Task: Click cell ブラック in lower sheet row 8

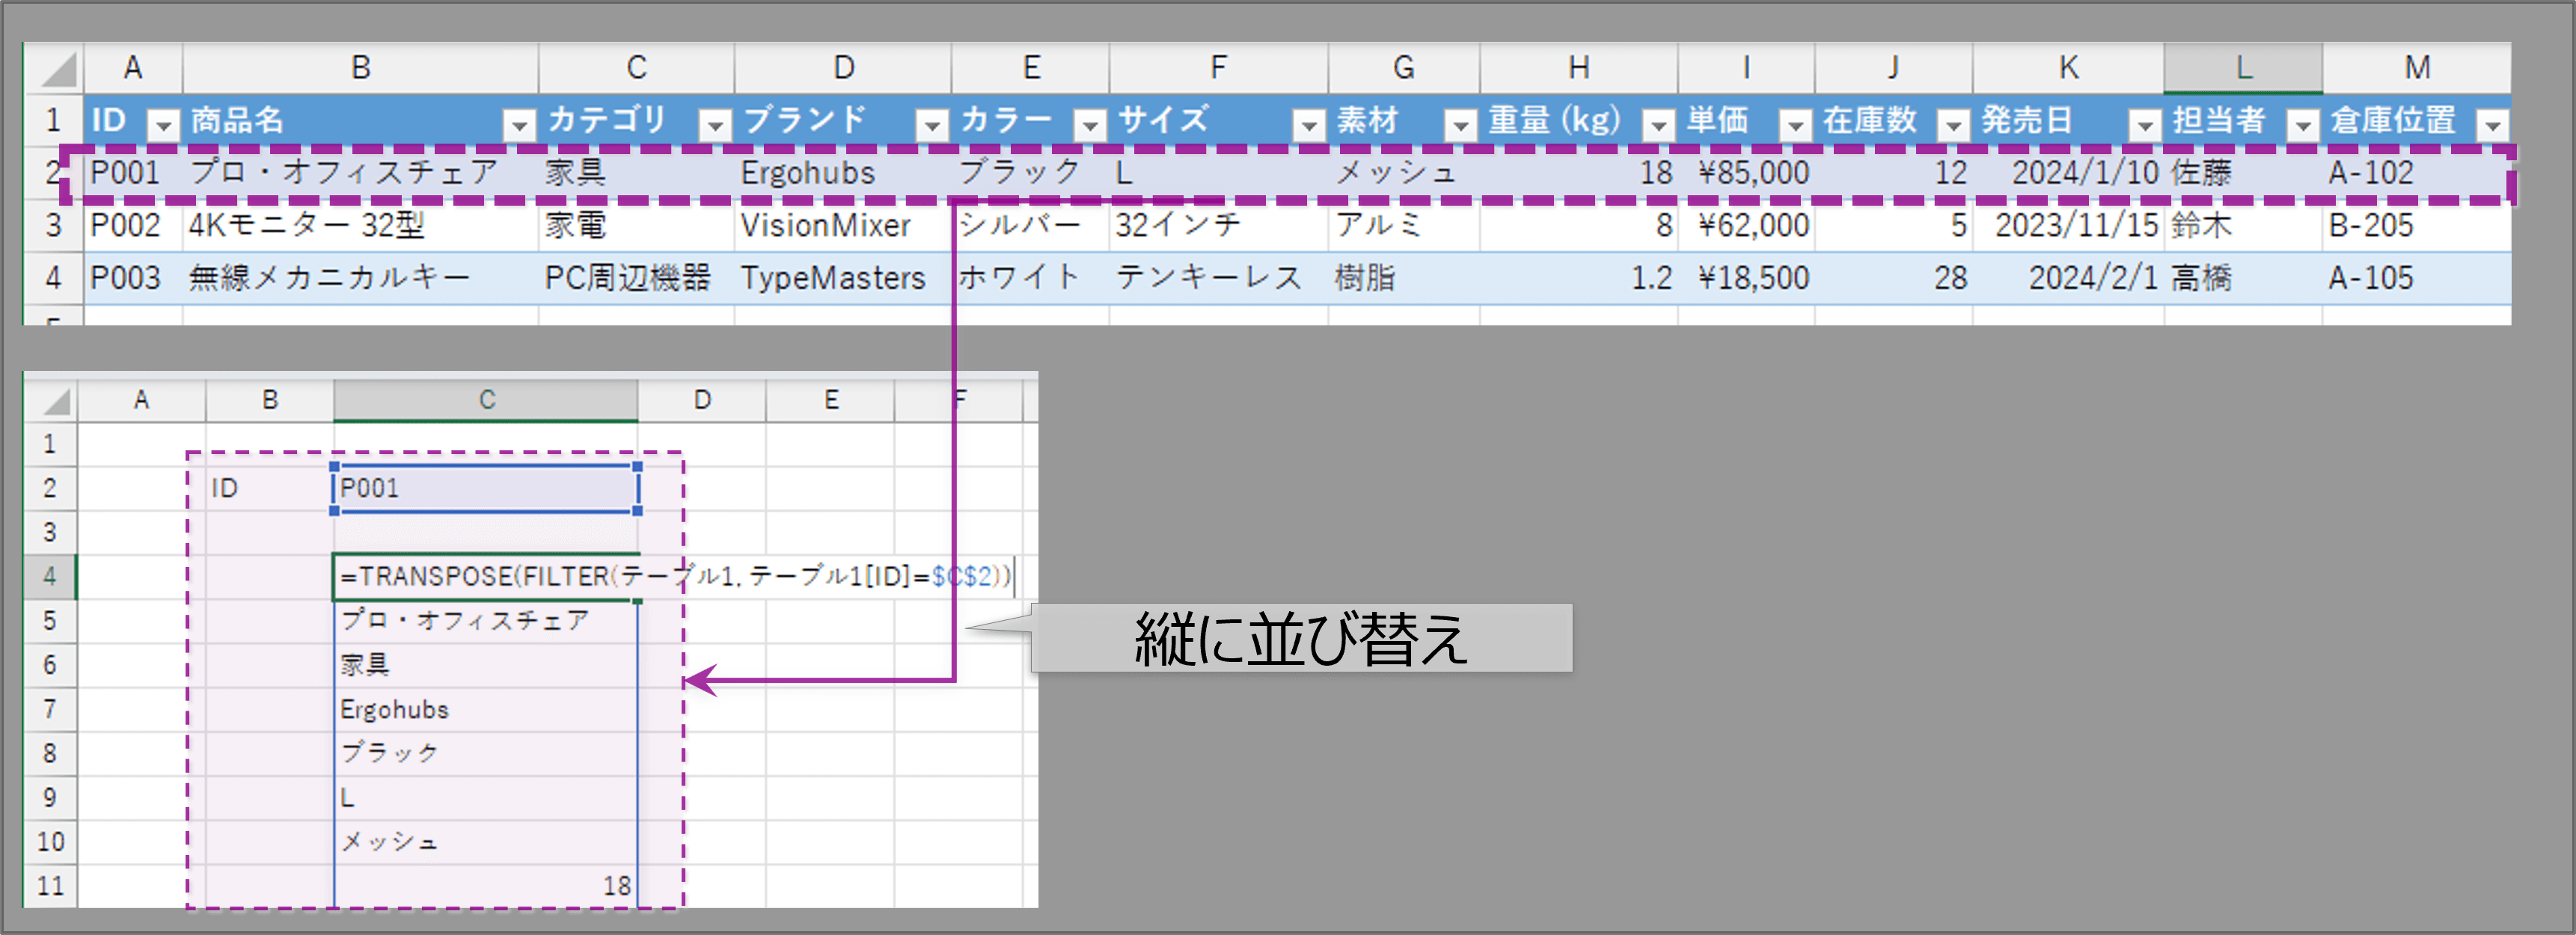Action: click(x=486, y=753)
